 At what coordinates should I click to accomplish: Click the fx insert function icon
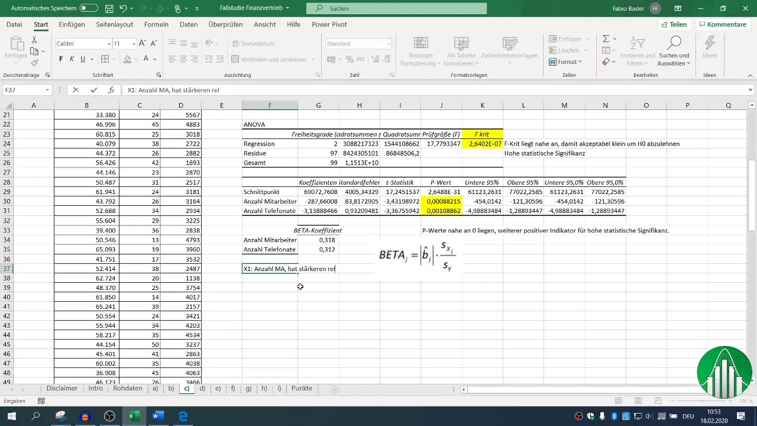click(x=111, y=90)
